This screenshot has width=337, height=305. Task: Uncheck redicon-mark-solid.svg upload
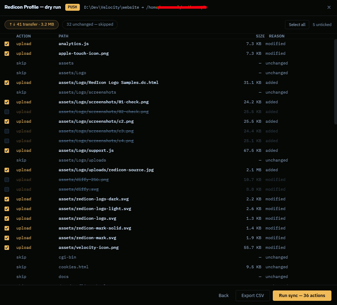[x=7, y=228]
